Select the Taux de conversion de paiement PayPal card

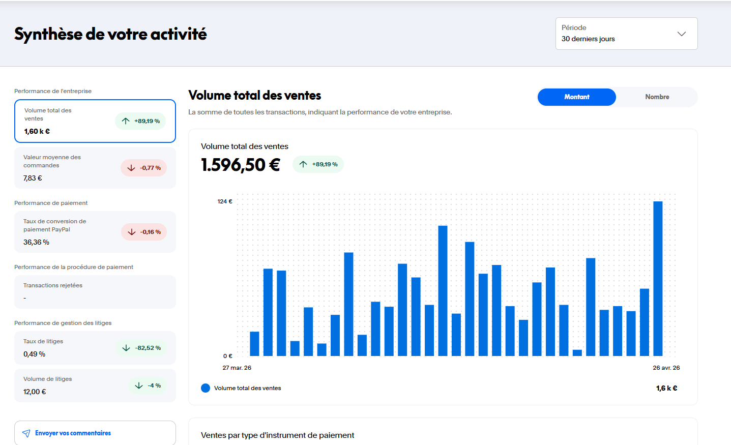pyautogui.click(x=95, y=232)
